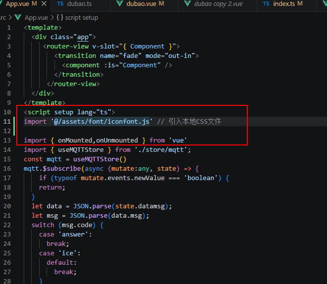
Task: Click the 'answer' case string
Action: pos(73,235)
